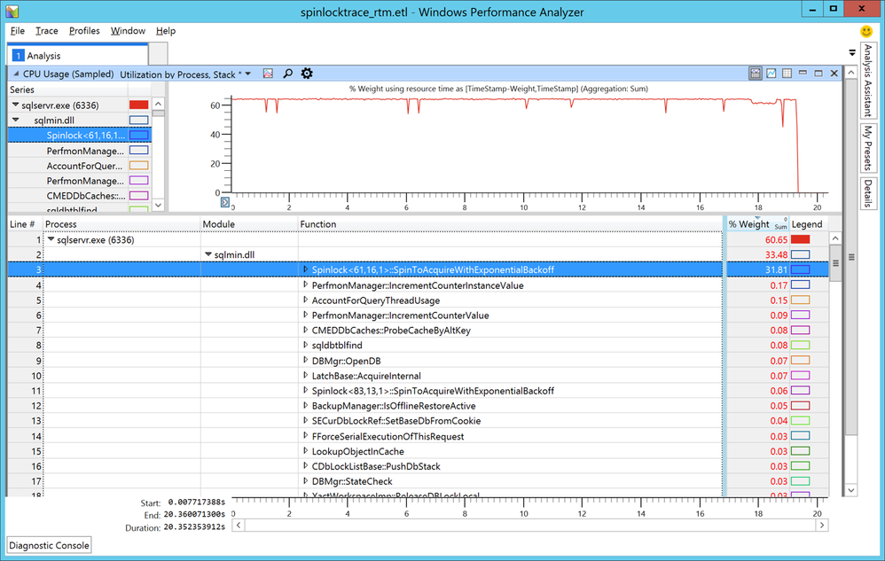Expand the sqldbtblfind function row

tap(305, 345)
